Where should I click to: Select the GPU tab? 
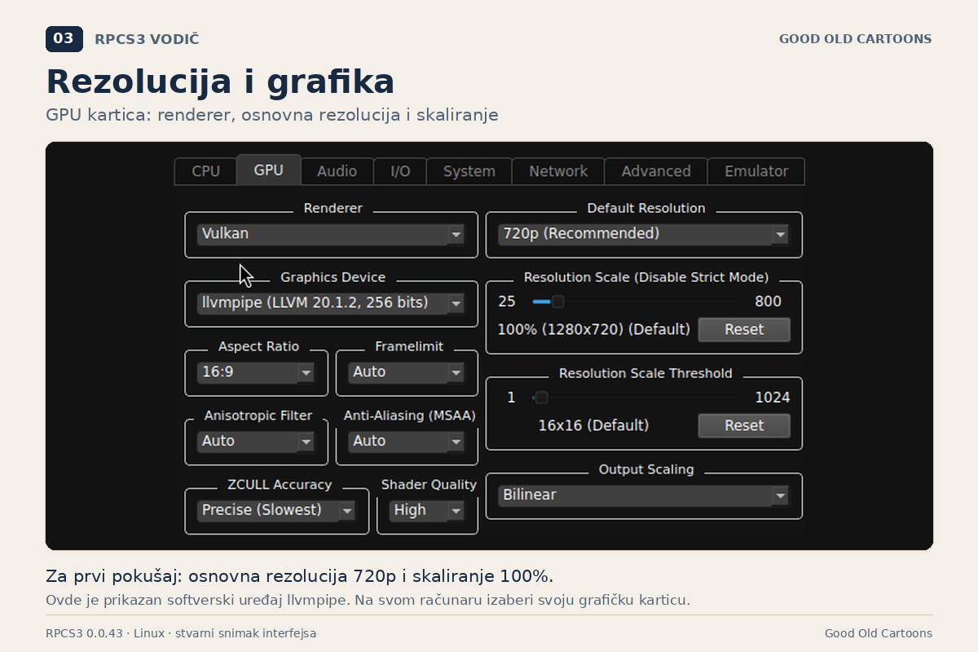[x=269, y=170]
